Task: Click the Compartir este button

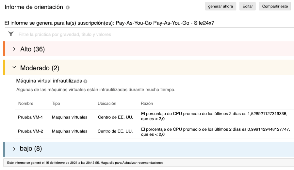Action: pyautogui.click(x=274, y=7)
